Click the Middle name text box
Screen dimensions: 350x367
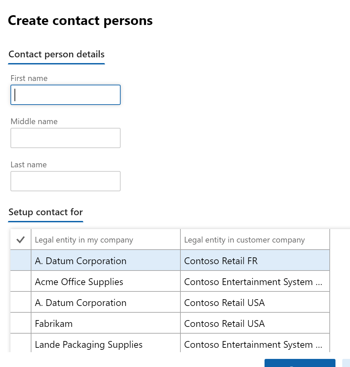(66, 138)
